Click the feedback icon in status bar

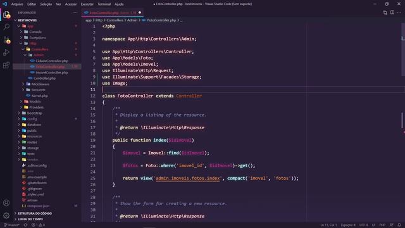[x=392, y=225]
